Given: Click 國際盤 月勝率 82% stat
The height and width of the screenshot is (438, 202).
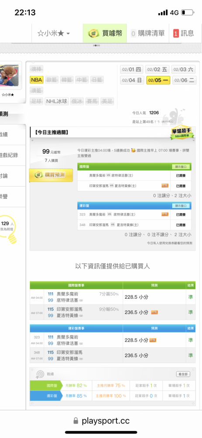Looking at the screenshot, I should 76,385.
